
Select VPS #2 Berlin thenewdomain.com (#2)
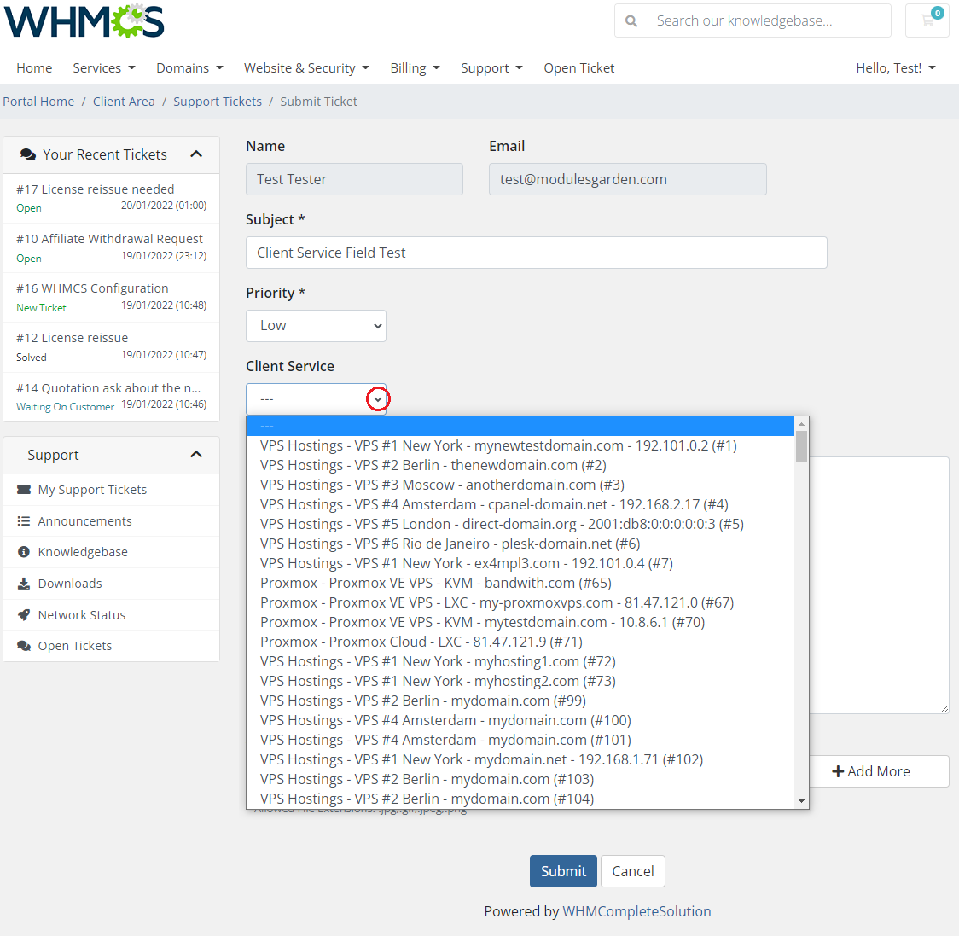[520, 465]
